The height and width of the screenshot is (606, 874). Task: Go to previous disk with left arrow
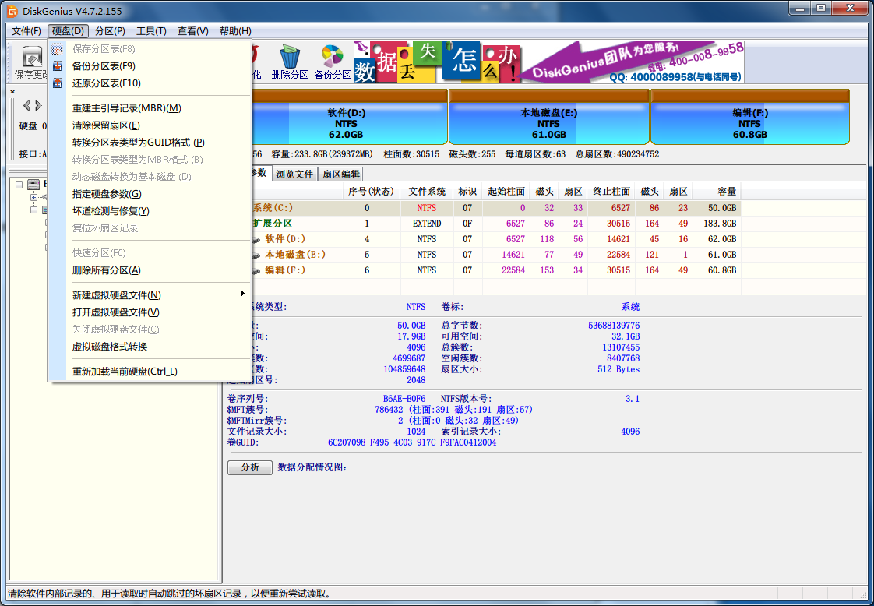point(26,106)
